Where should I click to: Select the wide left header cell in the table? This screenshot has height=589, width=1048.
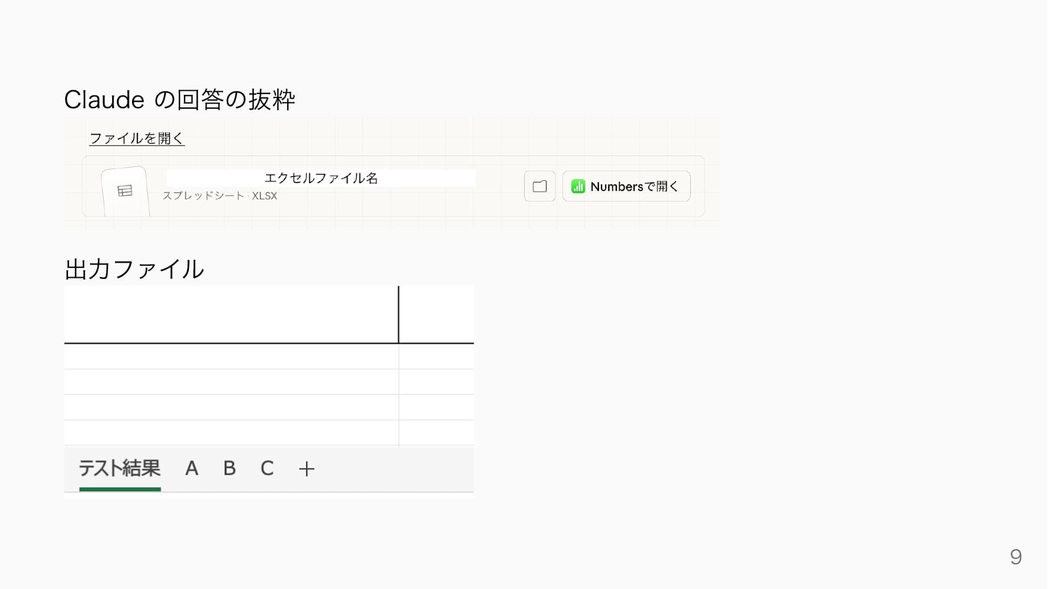pos(231,314)
